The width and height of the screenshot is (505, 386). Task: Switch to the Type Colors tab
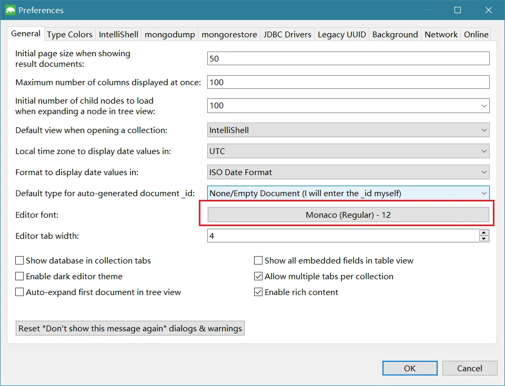(69, 34)
